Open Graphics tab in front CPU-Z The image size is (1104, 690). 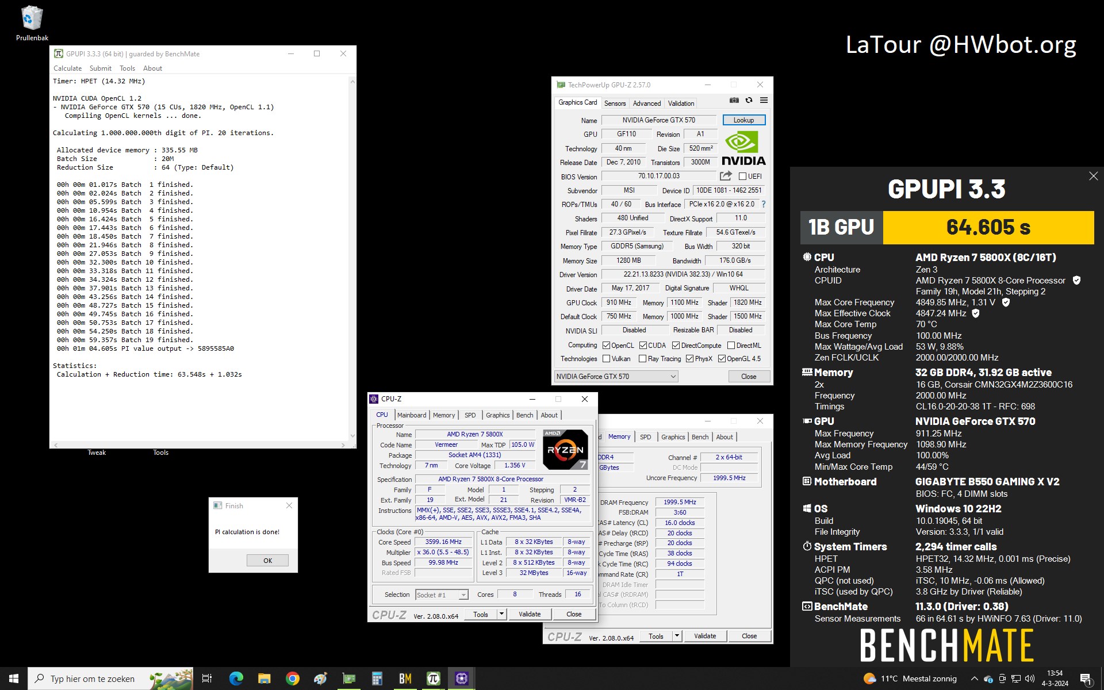click(x=497, y=415)
